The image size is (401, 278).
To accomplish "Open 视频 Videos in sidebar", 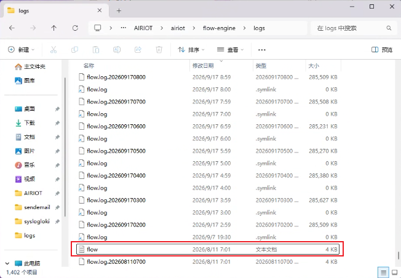I will click(x=25, y=179).
